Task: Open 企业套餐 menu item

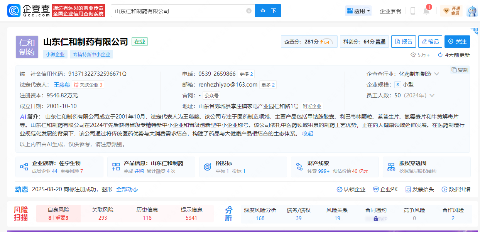Action: 390,11
